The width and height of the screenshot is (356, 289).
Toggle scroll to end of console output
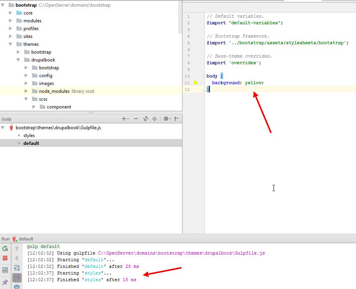[x=17, y=278]
